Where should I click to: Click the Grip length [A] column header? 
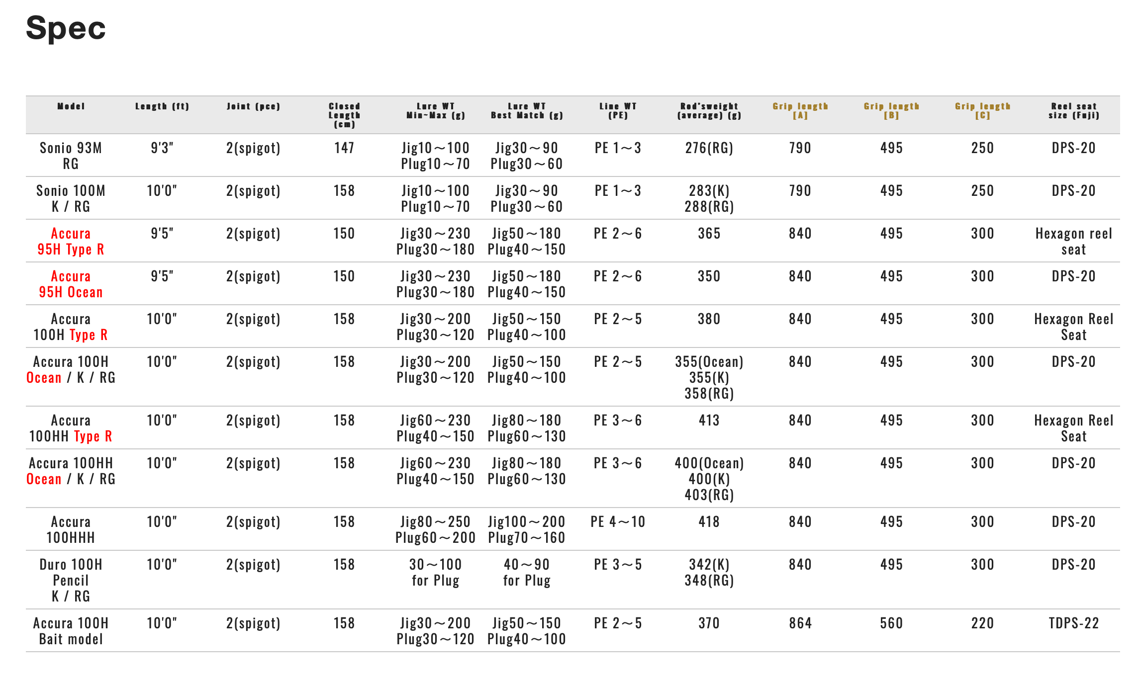(800, 111)
